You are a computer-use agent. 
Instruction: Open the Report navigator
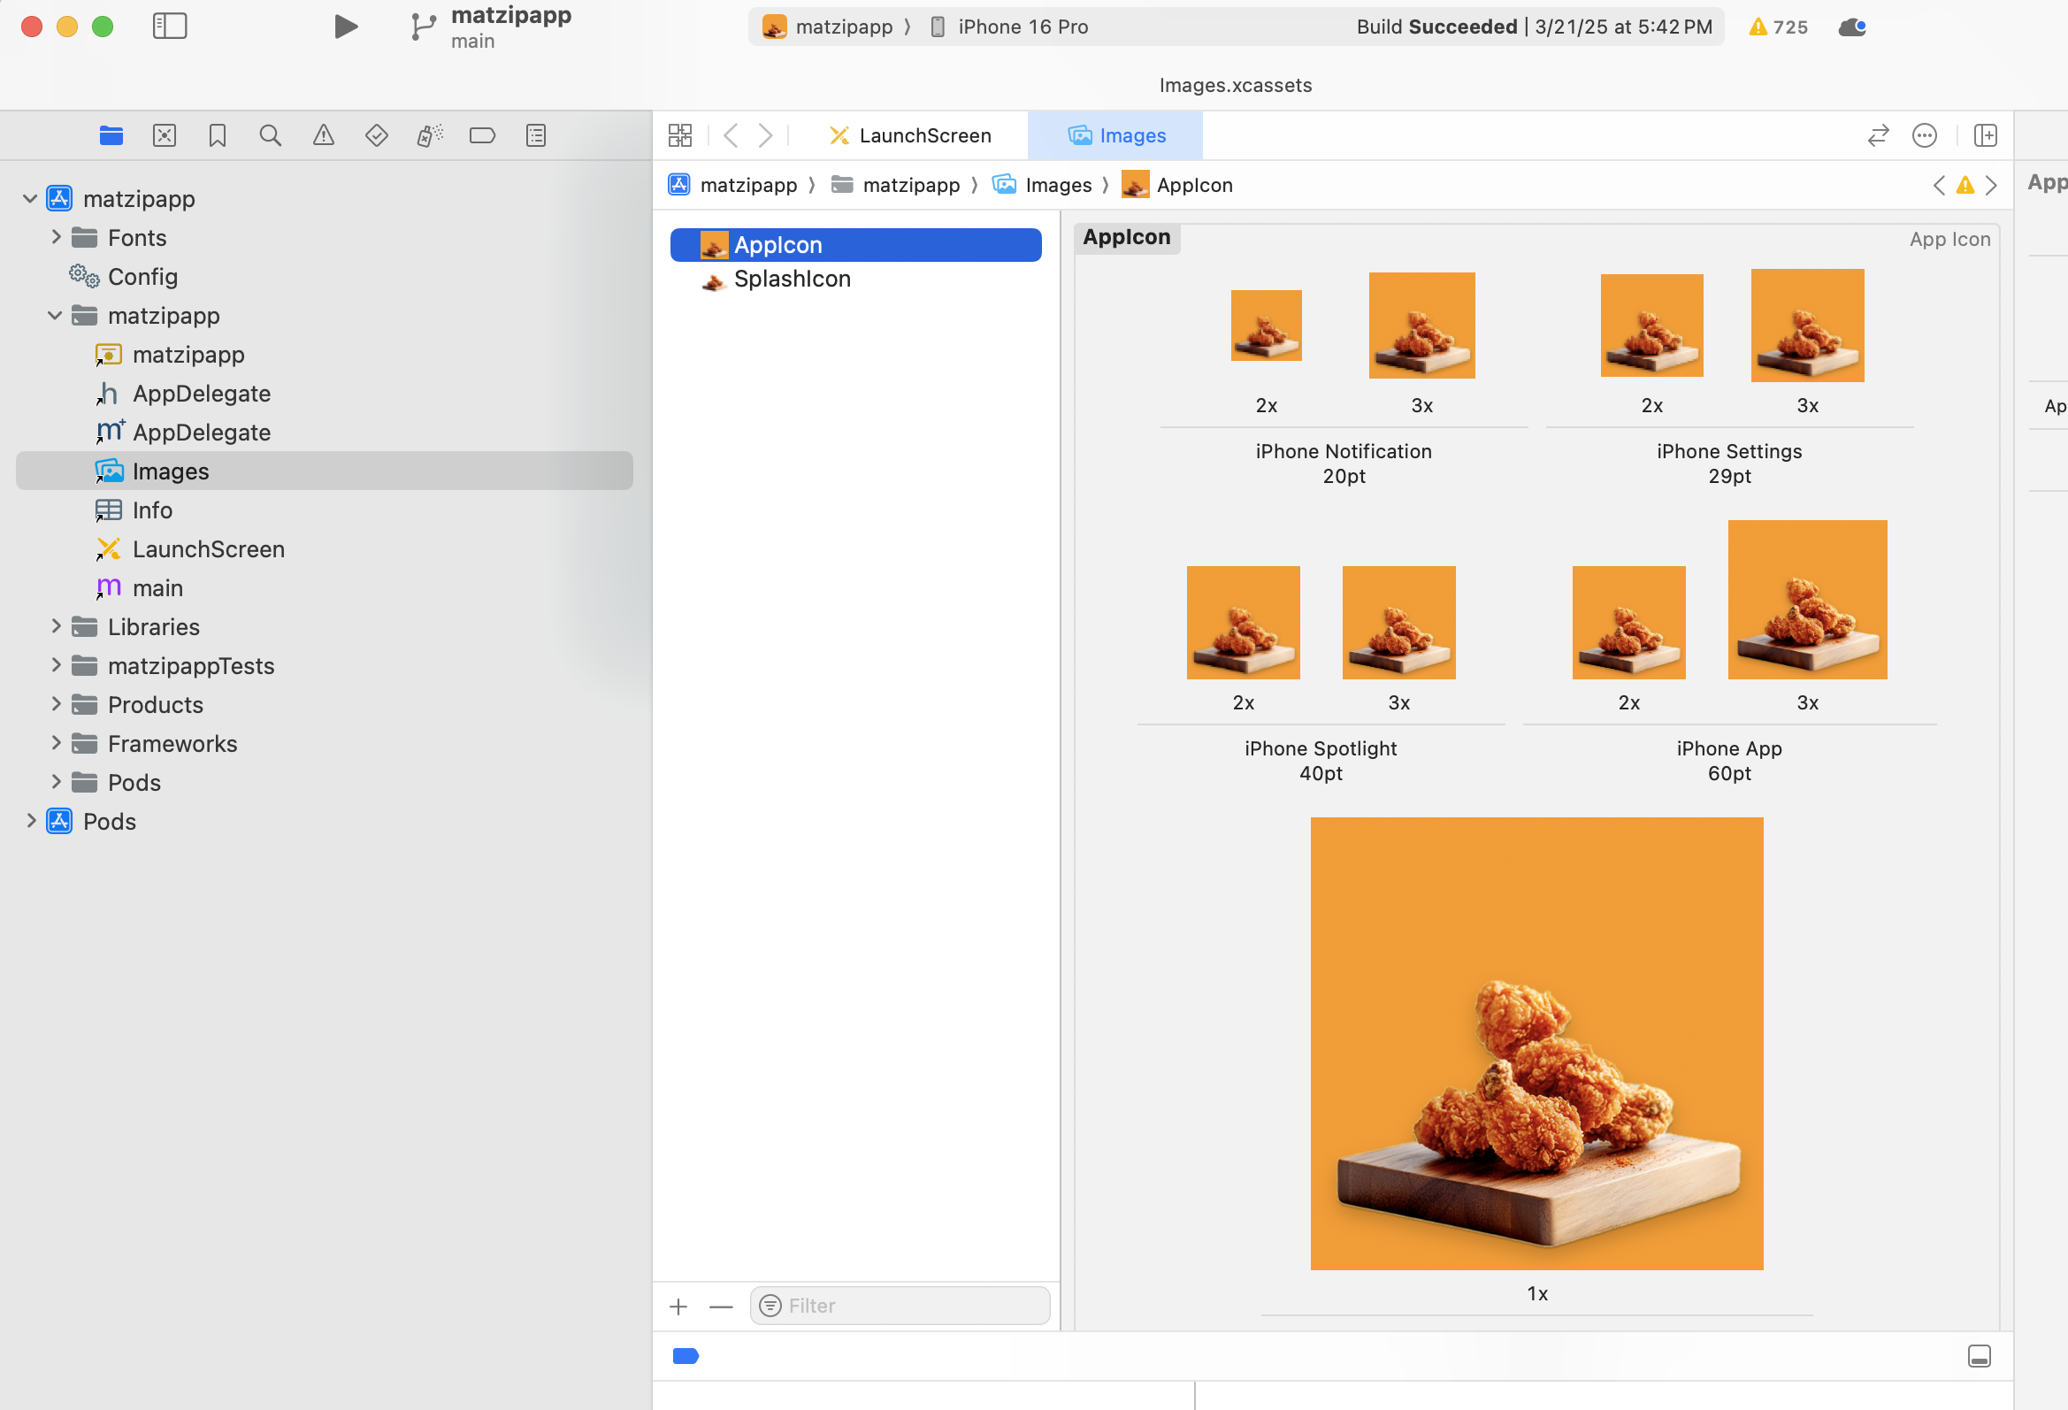536,135
